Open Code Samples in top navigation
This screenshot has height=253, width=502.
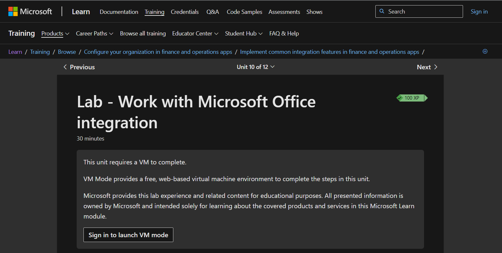click(245, 12)
